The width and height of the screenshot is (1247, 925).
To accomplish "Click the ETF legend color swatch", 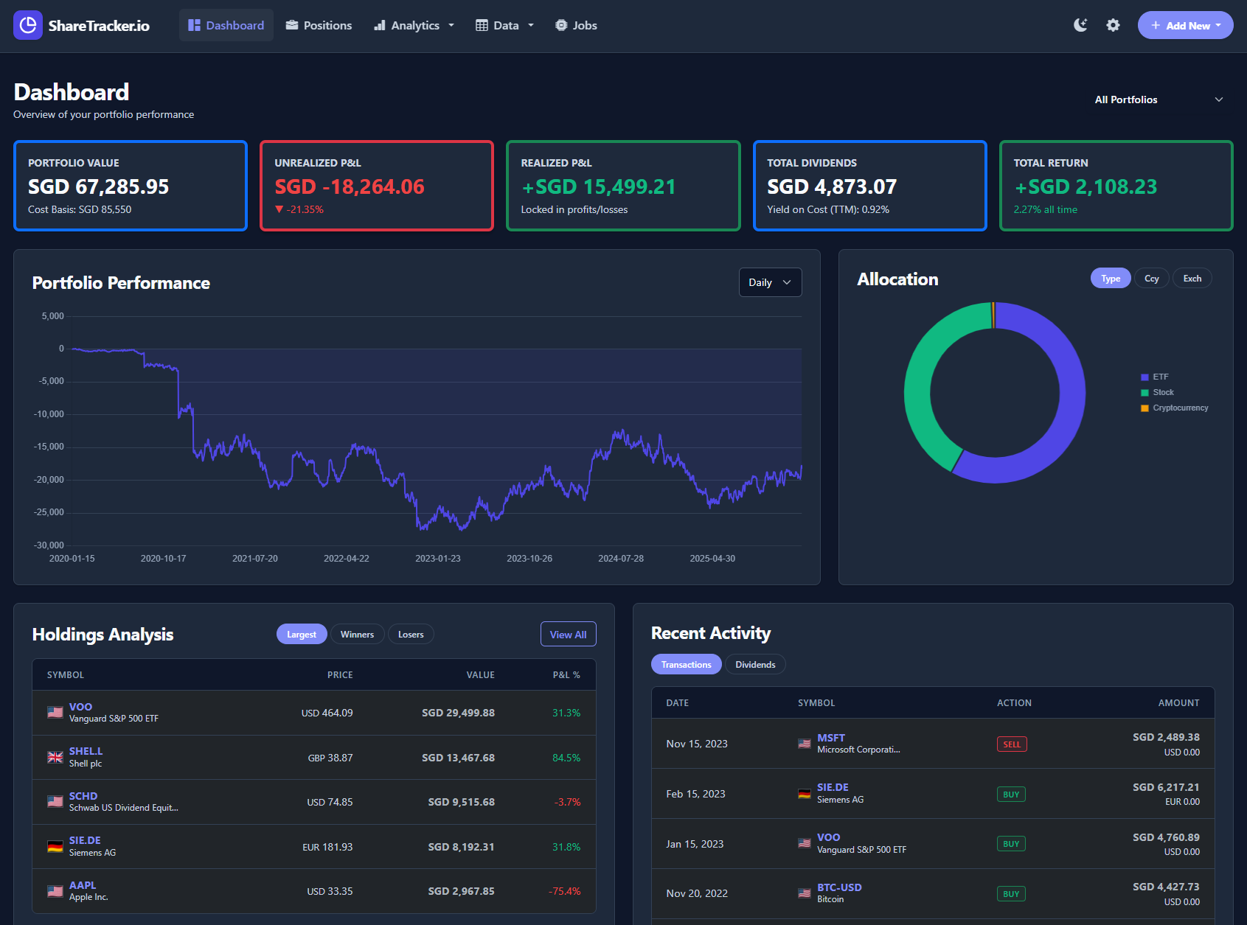I will coord(1144,377).
